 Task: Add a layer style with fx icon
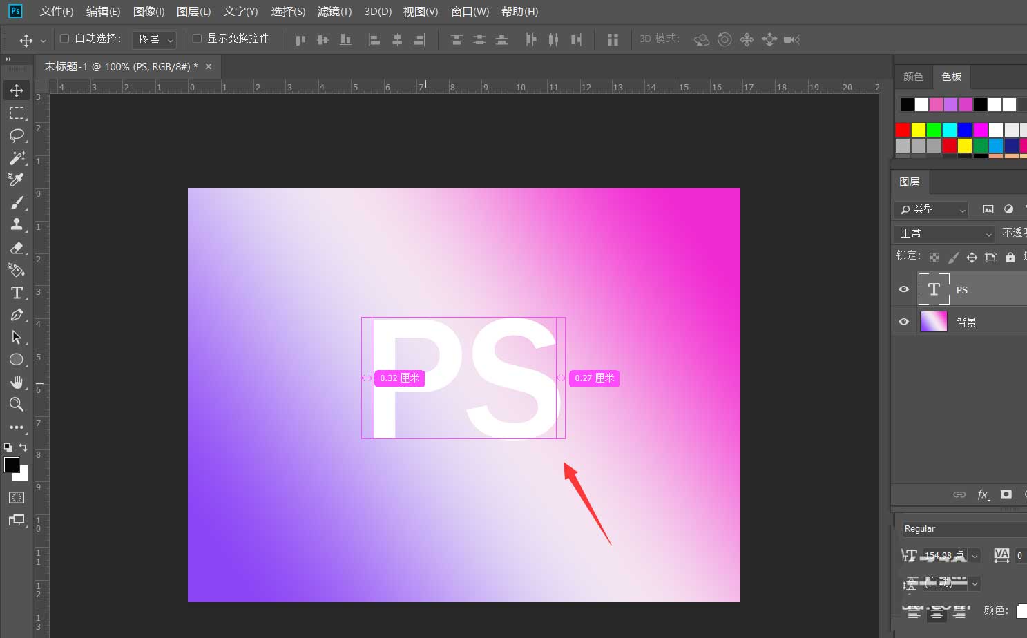983,494
